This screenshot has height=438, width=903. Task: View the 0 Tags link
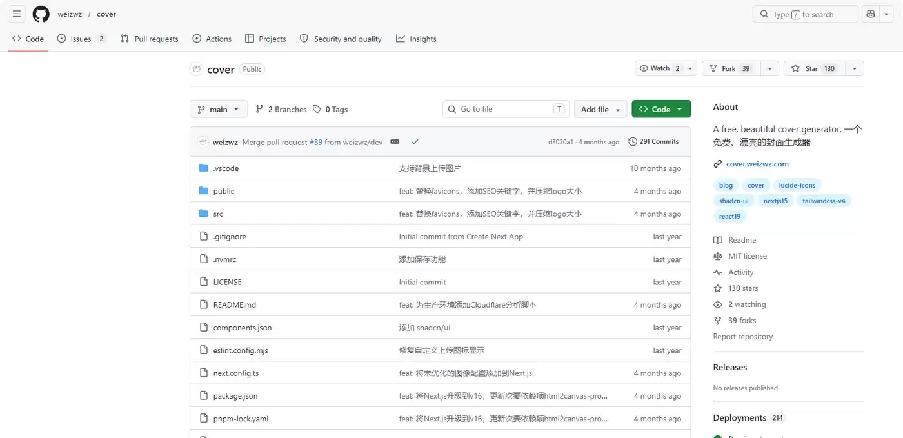click(x=330, y=109)
